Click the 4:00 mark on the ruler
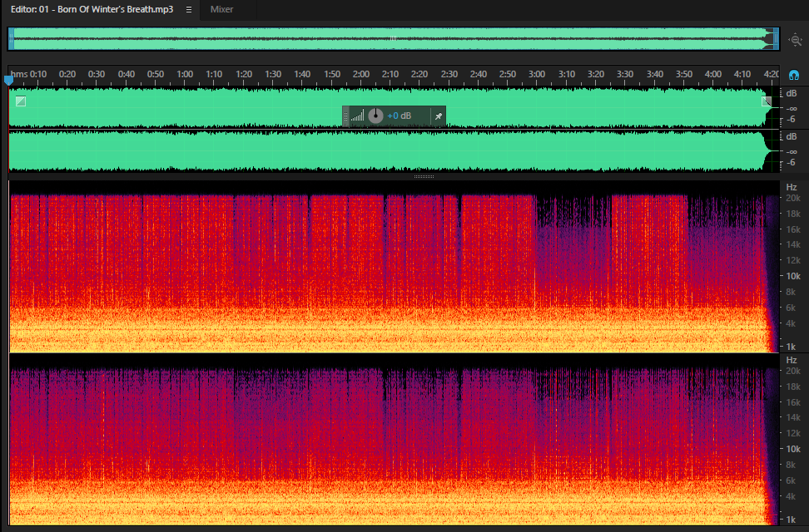Image resolution: width=809 pixels, height=532 pixels. 713,74
